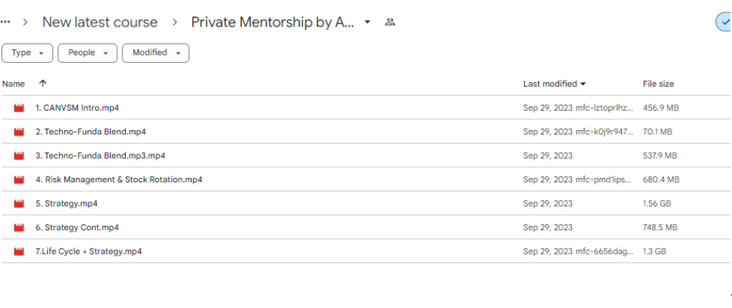732x308 pixels.
Task: Click the video icon for Techno-Funda Blend.mp3.mp4
Action: pyautogui.click(x=19, y=156)
